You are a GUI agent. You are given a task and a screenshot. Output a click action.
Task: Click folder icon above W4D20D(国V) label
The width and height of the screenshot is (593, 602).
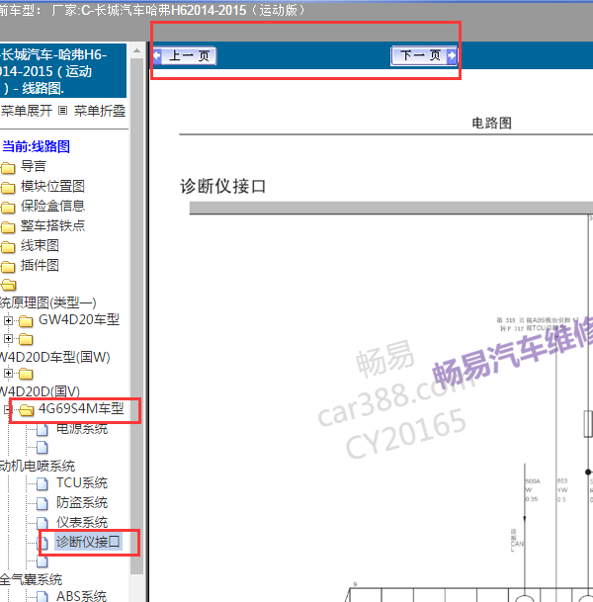coord(26,374)
